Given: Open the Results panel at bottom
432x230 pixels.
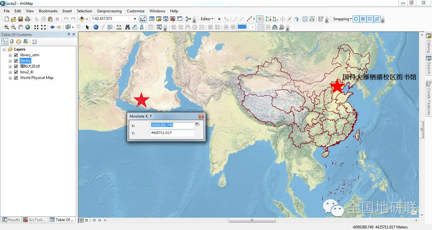Looking at the screenshot, I should click(x=11, y=220).
